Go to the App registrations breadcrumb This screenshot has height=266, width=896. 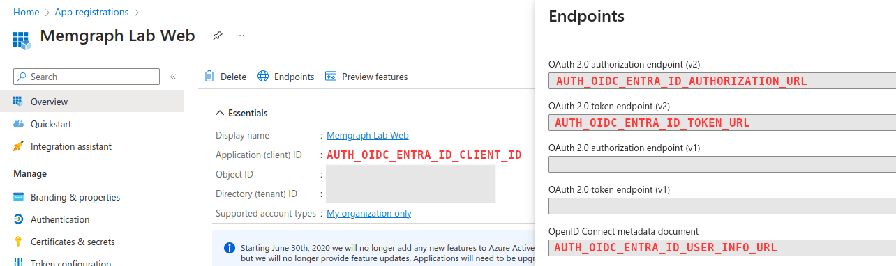91,12
